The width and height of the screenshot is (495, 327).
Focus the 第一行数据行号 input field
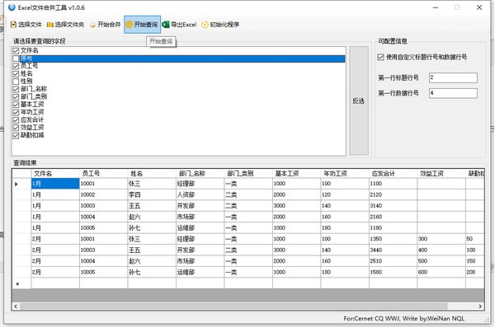click(x=453, y=93)
